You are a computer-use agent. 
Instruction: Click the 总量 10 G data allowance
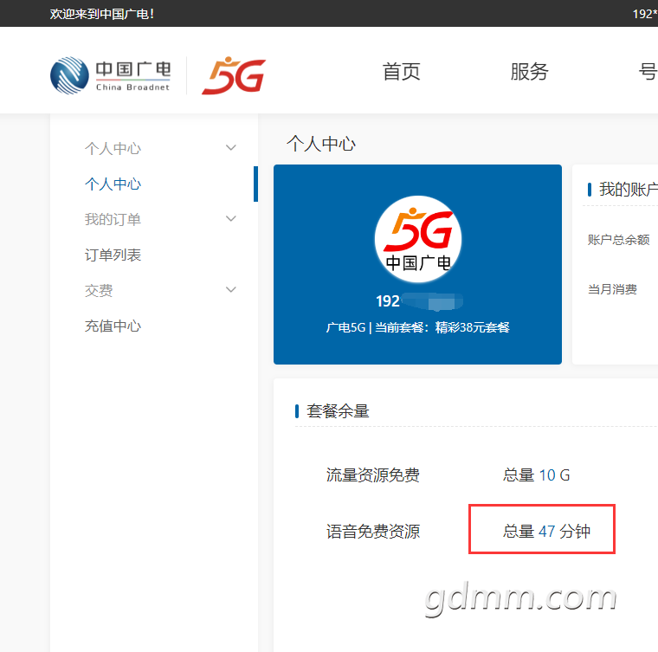pos(536,474)
